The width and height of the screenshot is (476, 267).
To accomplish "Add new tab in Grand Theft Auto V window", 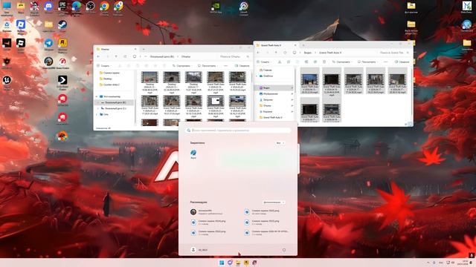I will (303, 45).
